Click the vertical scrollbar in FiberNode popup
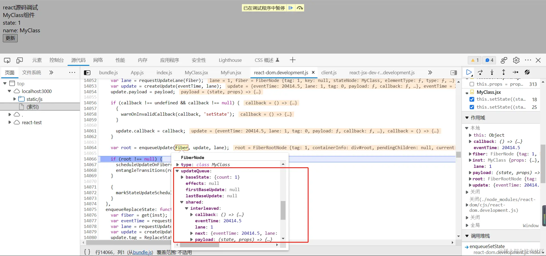 coord(283,210)
